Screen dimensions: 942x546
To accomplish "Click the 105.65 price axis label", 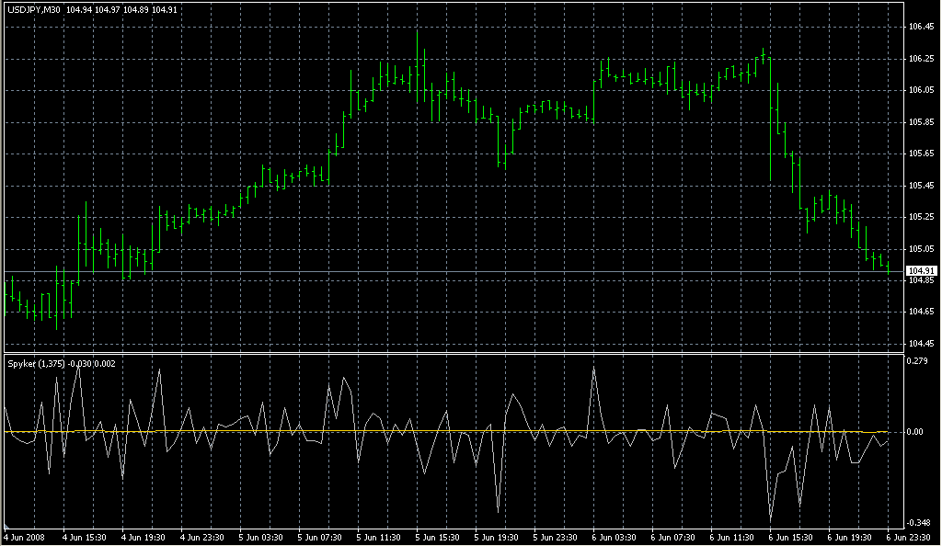I will (x=922, y=154).
